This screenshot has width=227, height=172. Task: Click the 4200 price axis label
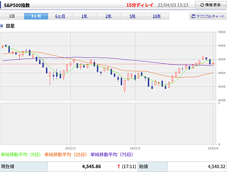tap(222, 86)
